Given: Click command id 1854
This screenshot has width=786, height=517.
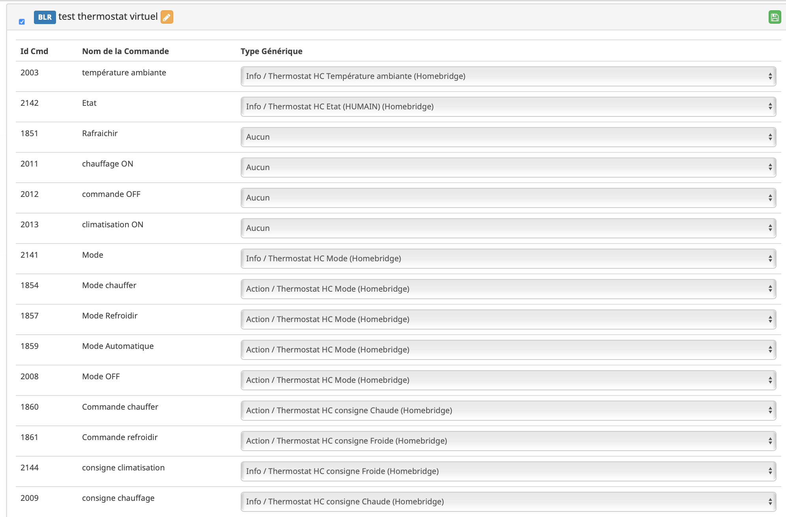Looking at the screenshot, I should click(30, 285).
